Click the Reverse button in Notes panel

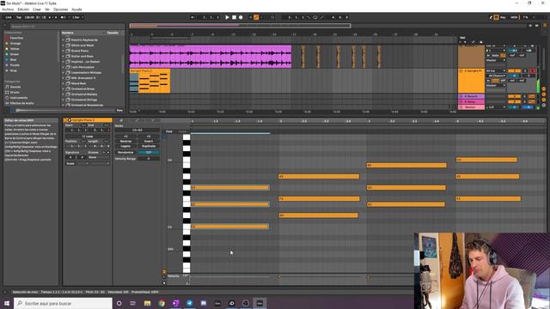coord(125,141)
